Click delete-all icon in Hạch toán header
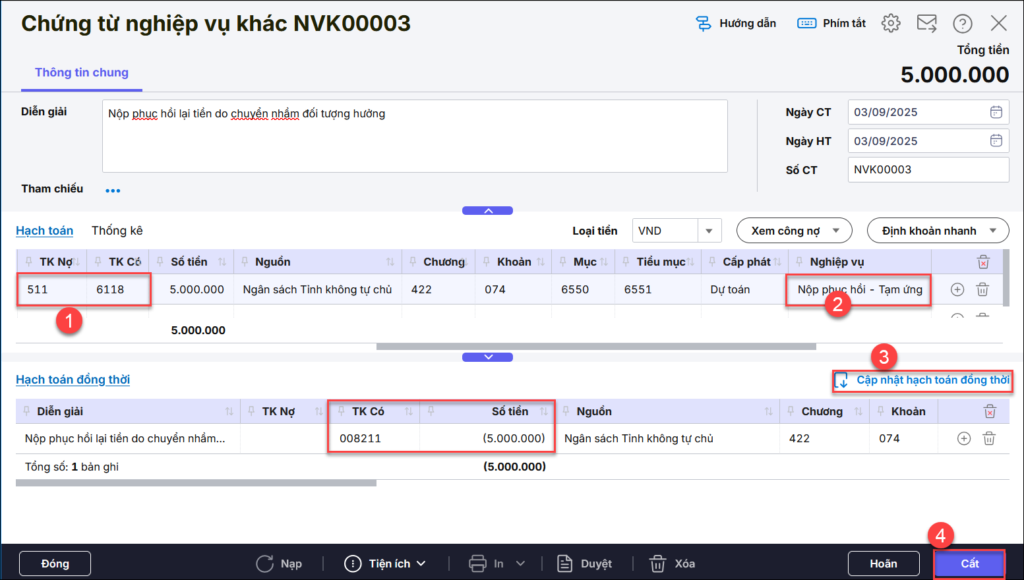1024x580 pixels. (x=982, y=262)
